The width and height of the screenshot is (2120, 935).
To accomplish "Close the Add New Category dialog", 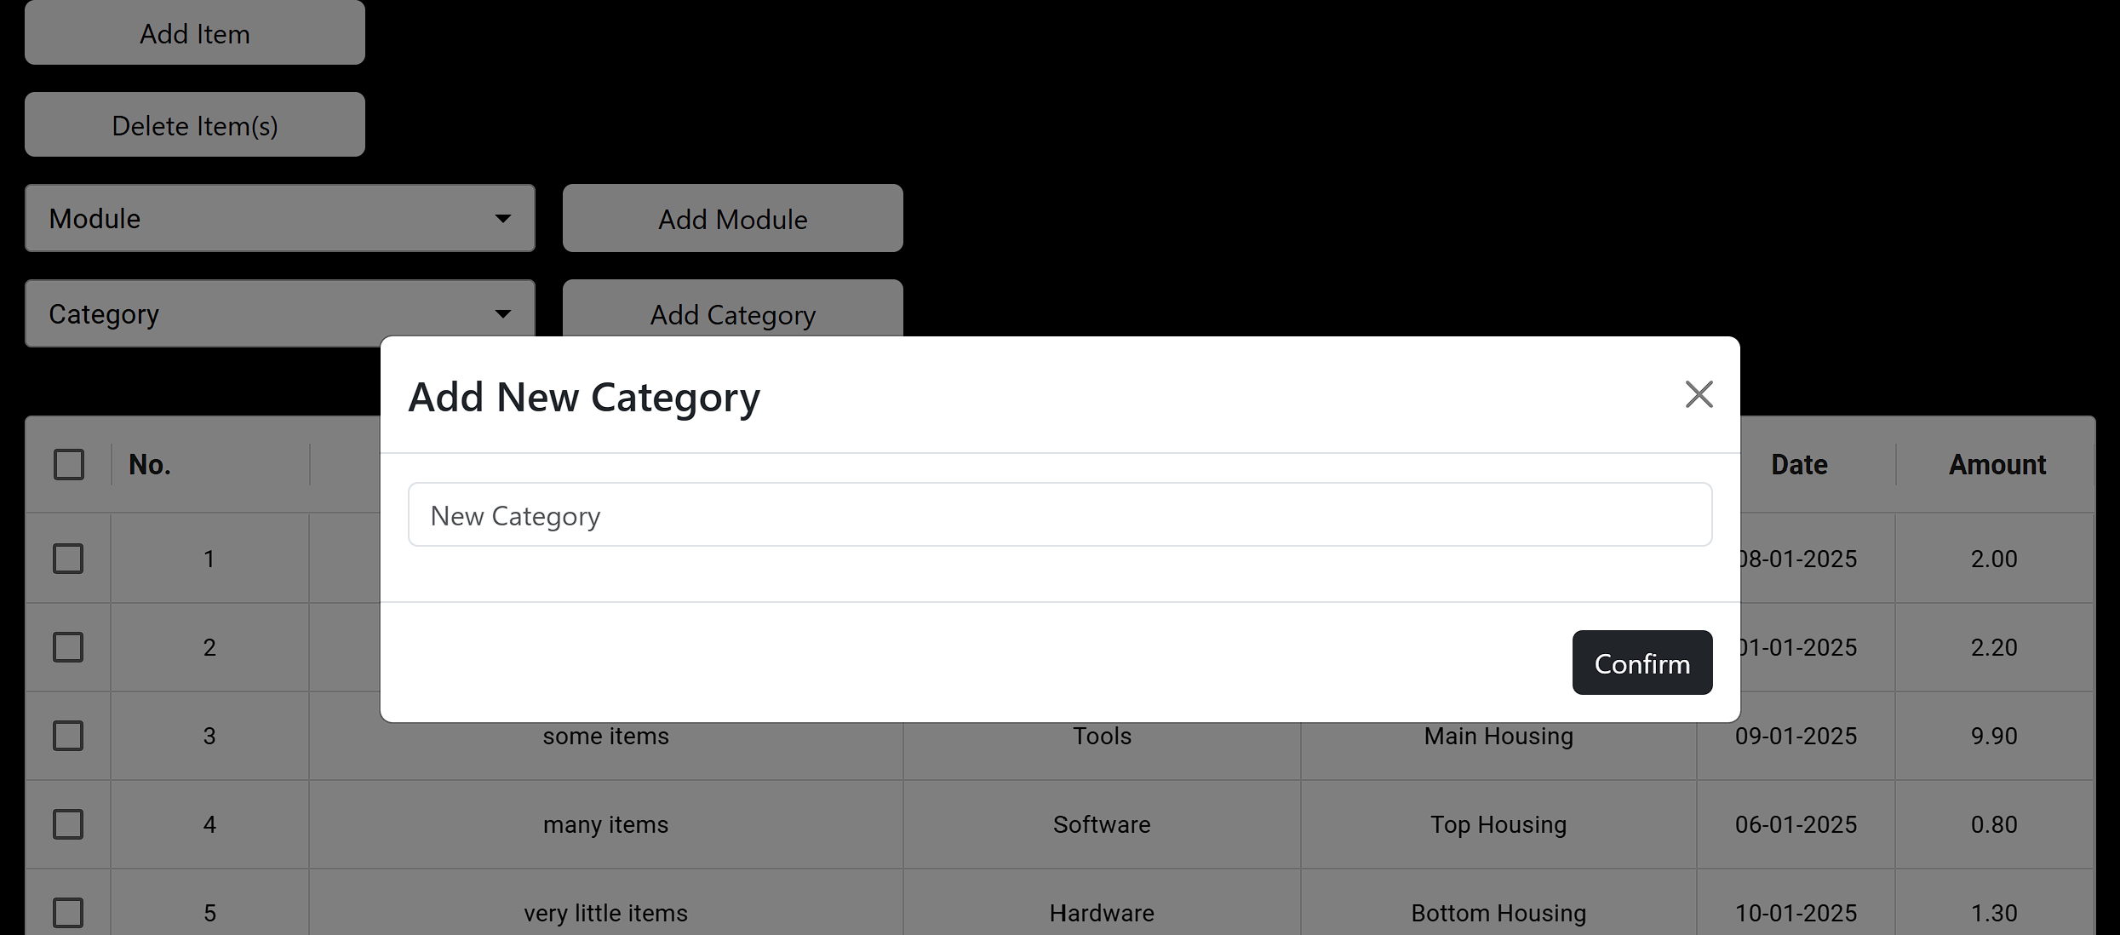I will [x=1699, y=394].
